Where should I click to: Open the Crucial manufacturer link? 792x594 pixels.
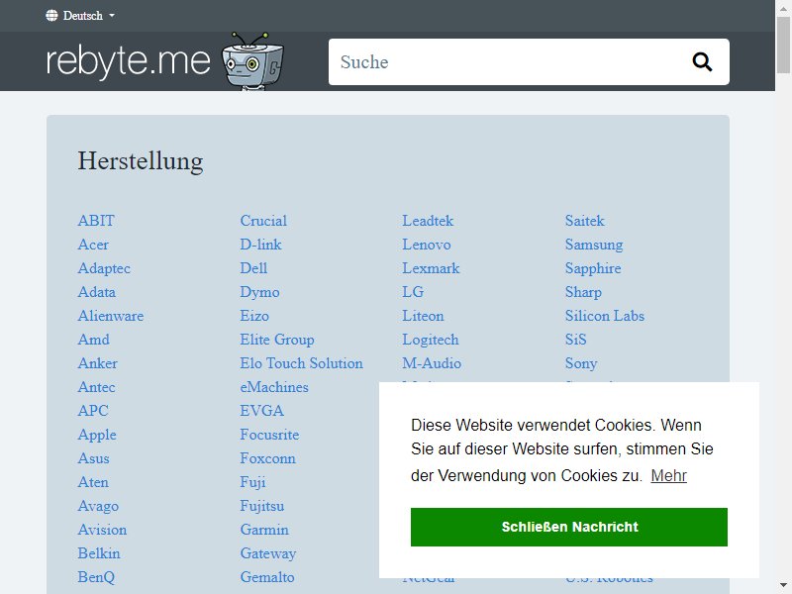click(263, 221)
